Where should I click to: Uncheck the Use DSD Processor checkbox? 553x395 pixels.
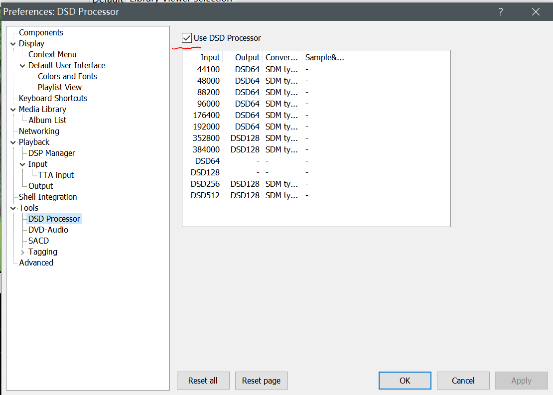[x=187, y=38]
